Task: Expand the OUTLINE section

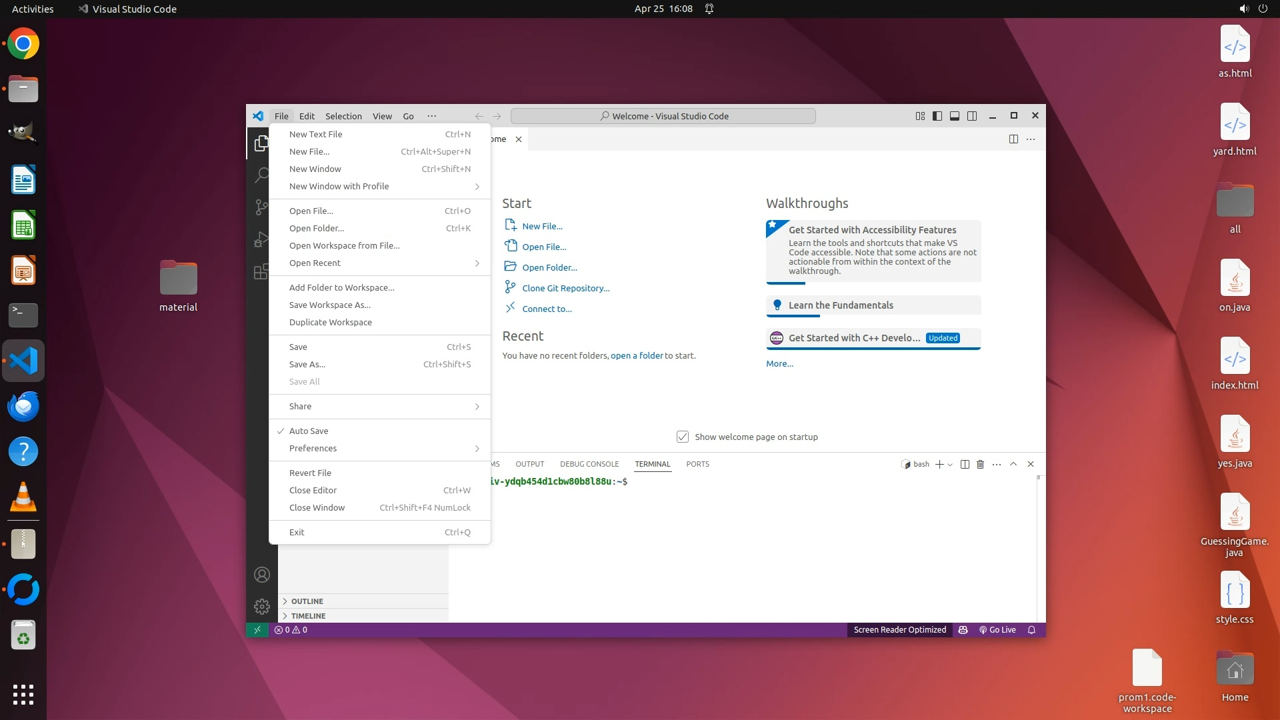Action: 307,601
